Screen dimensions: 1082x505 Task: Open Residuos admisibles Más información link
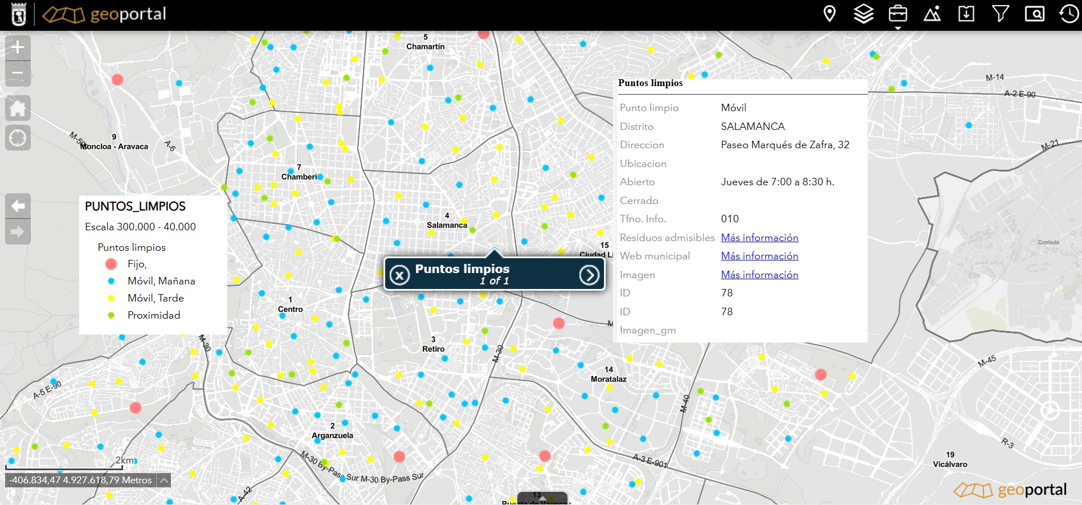click(x=760, y=238)
